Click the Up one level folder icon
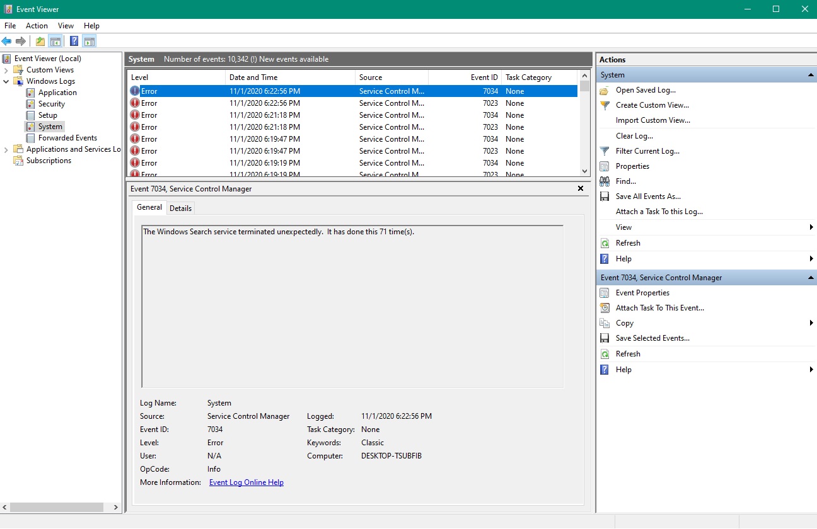Image resolution: width=817 pixels, height=529 pixels. click(40, 42)
